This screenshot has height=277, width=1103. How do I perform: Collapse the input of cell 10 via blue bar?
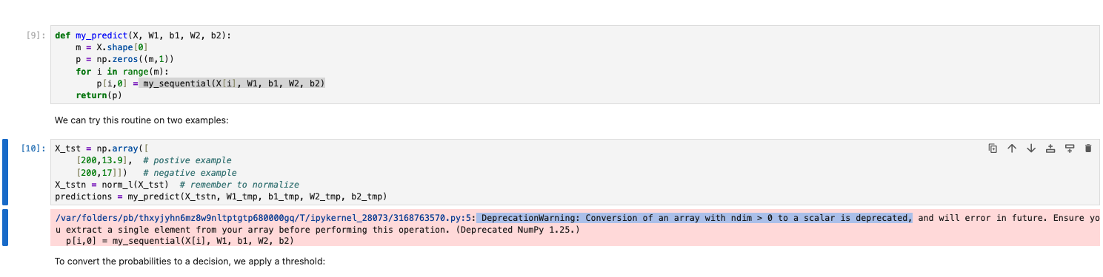coord(5,171)
